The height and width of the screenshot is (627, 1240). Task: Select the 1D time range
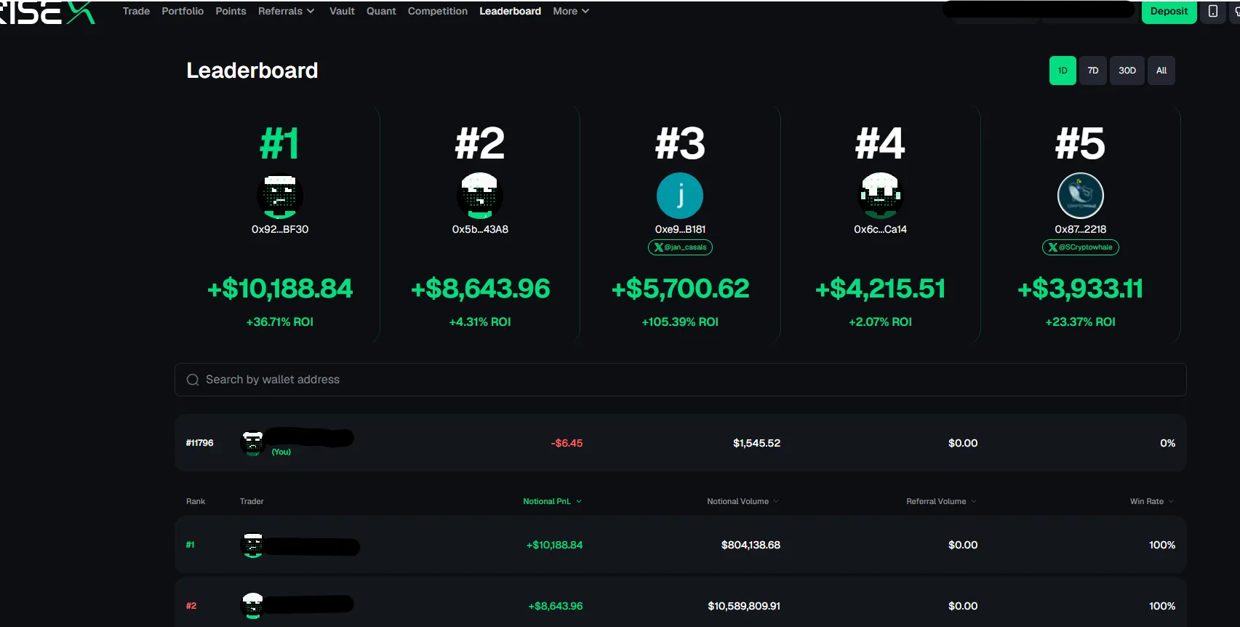click(1063, 71)
